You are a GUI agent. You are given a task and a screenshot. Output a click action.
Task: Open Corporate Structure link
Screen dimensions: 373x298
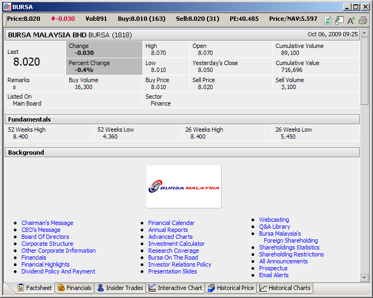(x=47, y=244)
